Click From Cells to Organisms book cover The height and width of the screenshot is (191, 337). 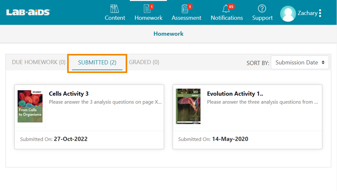point(30,106)
